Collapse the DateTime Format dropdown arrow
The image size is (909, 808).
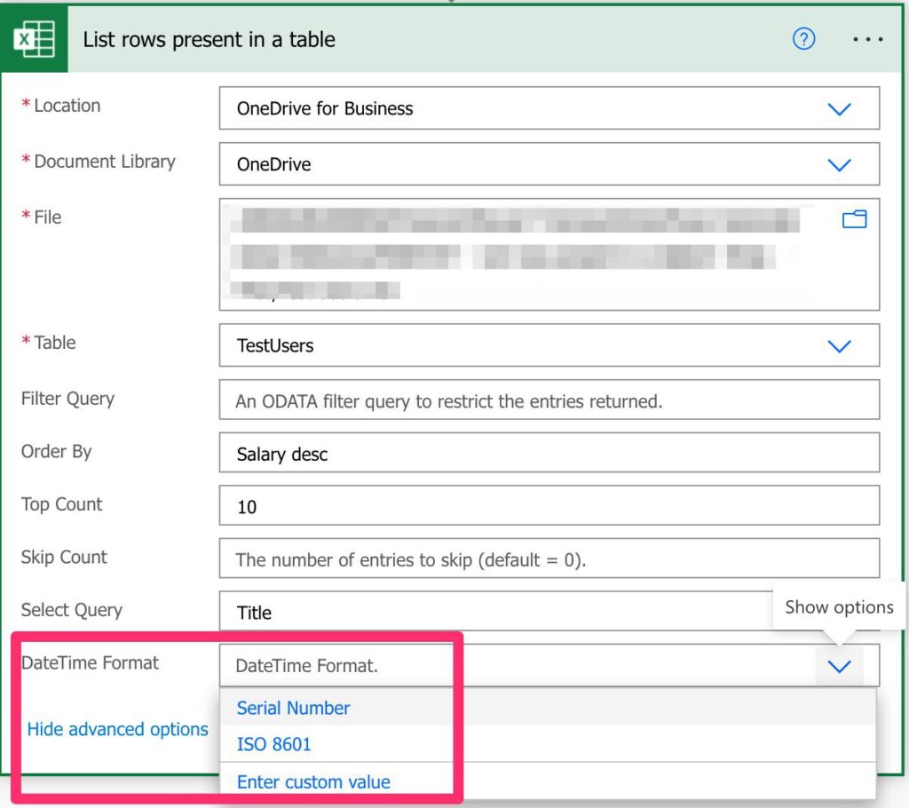(839, 666)
